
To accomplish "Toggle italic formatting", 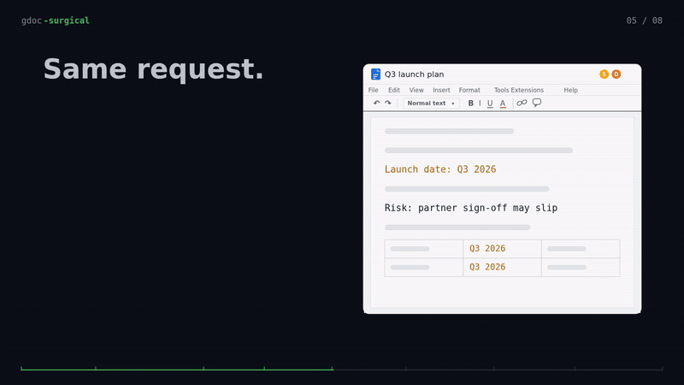I will tap(480, 103).
